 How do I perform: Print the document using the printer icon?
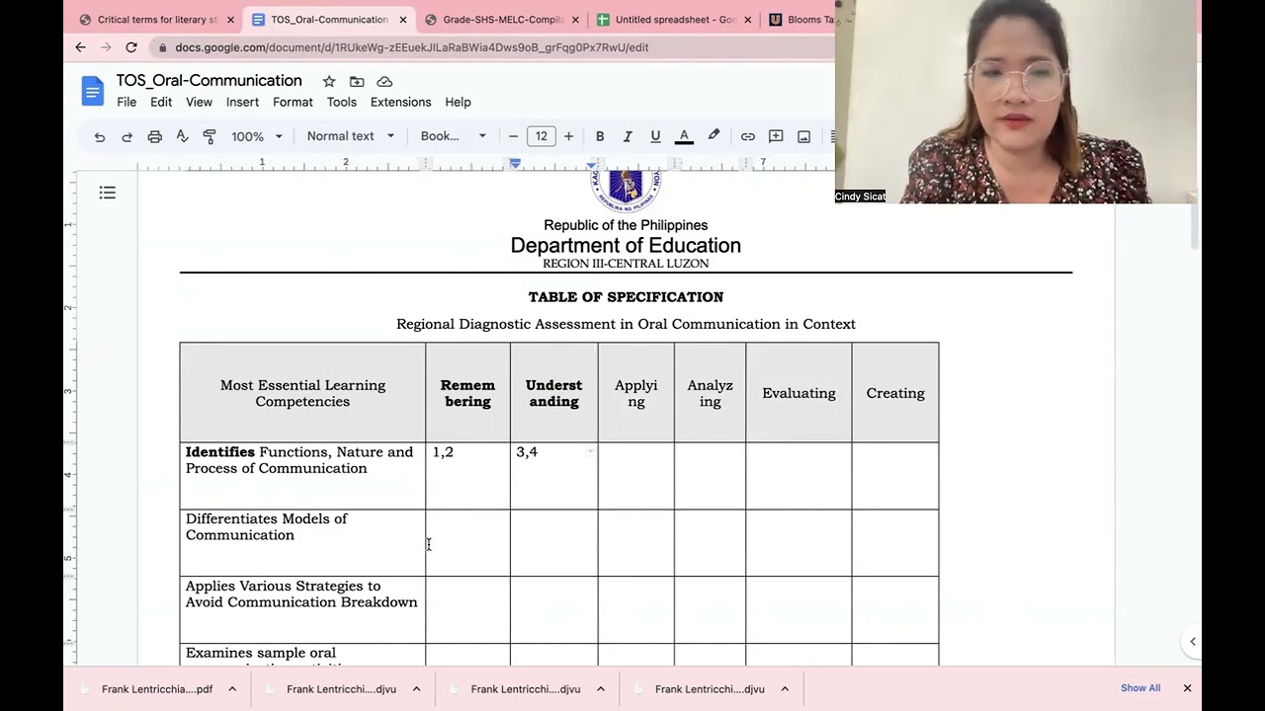coord(154,136)
